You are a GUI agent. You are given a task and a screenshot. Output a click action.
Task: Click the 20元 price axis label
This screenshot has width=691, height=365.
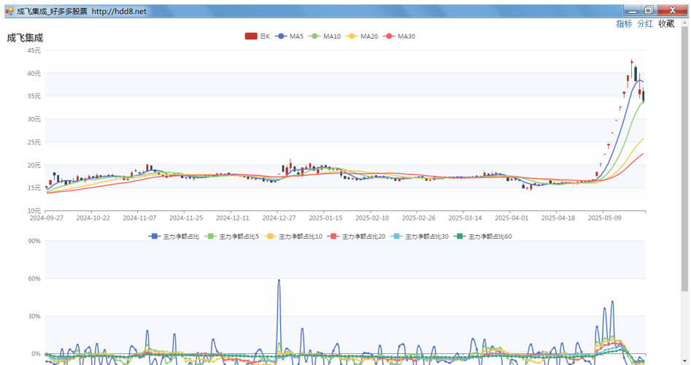click(34, 165)
